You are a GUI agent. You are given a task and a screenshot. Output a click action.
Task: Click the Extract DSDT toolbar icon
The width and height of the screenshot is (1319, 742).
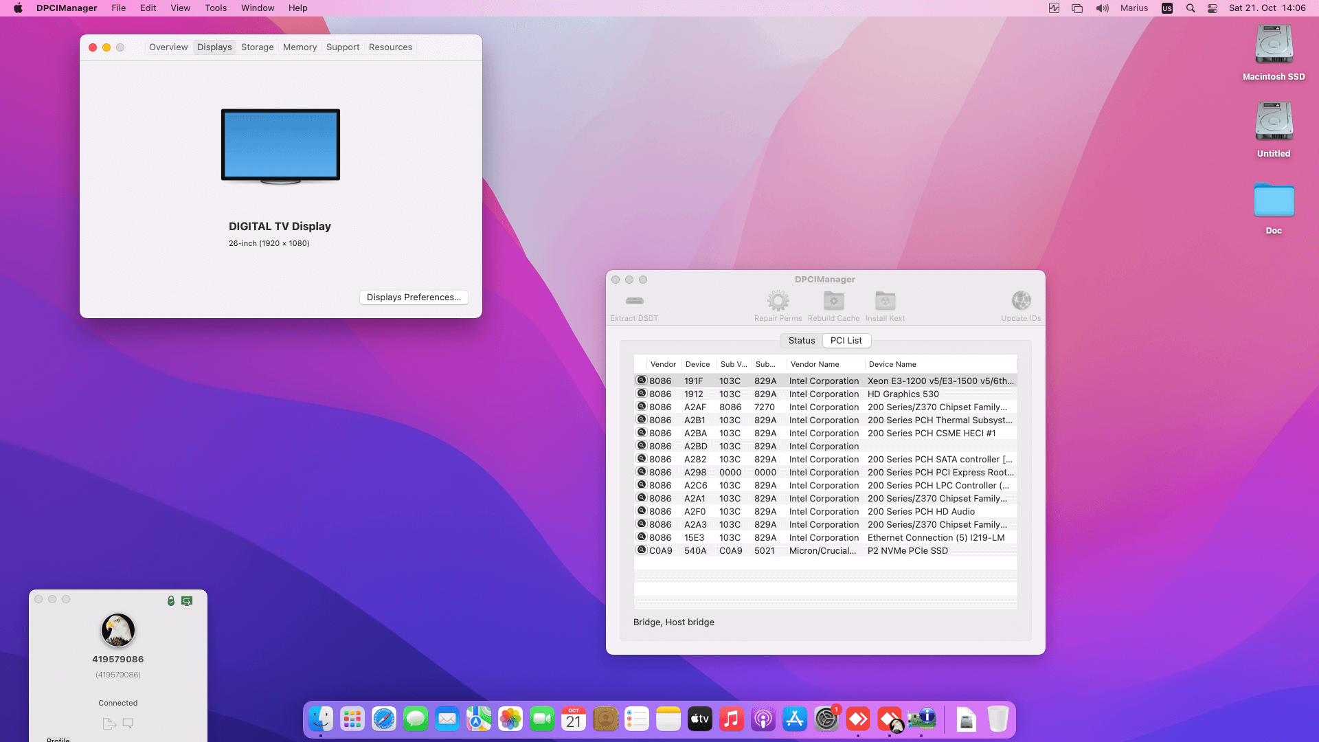634,301
